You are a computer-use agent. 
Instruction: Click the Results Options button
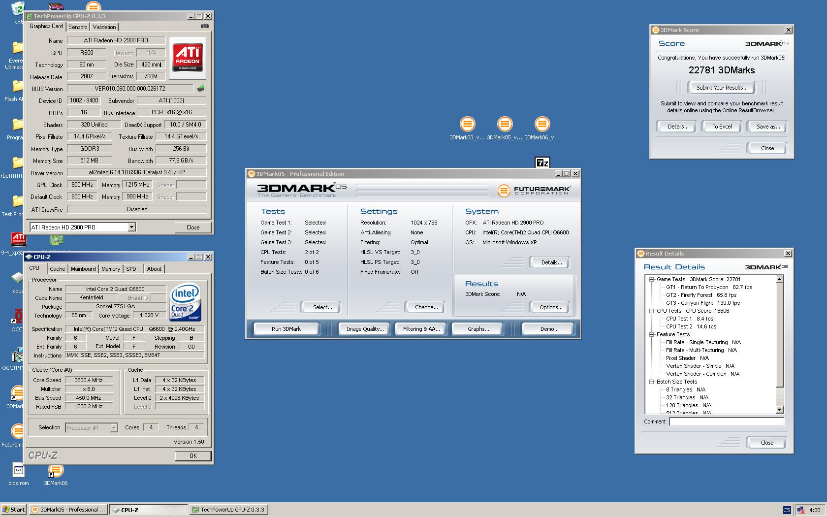click(551, 307)
